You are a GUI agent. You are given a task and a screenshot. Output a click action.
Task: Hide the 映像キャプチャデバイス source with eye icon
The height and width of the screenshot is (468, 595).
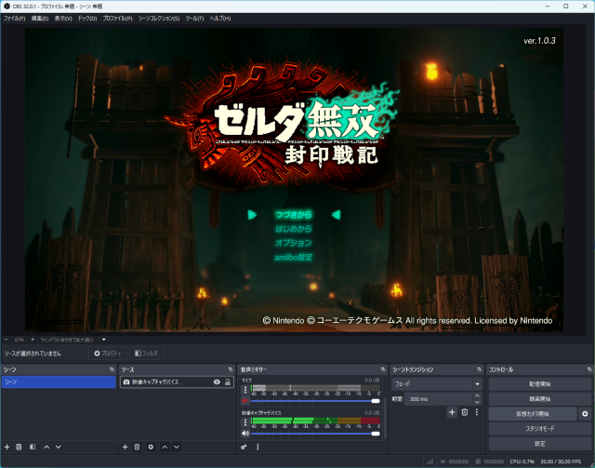click(x=217, y=382)
